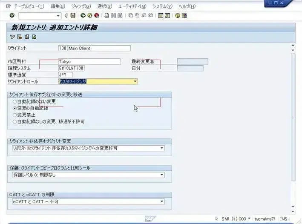Click the pencil change/display toggle icon
This screenshot has height=224, width=302.
pyautogui.click(x=12, y=37)
